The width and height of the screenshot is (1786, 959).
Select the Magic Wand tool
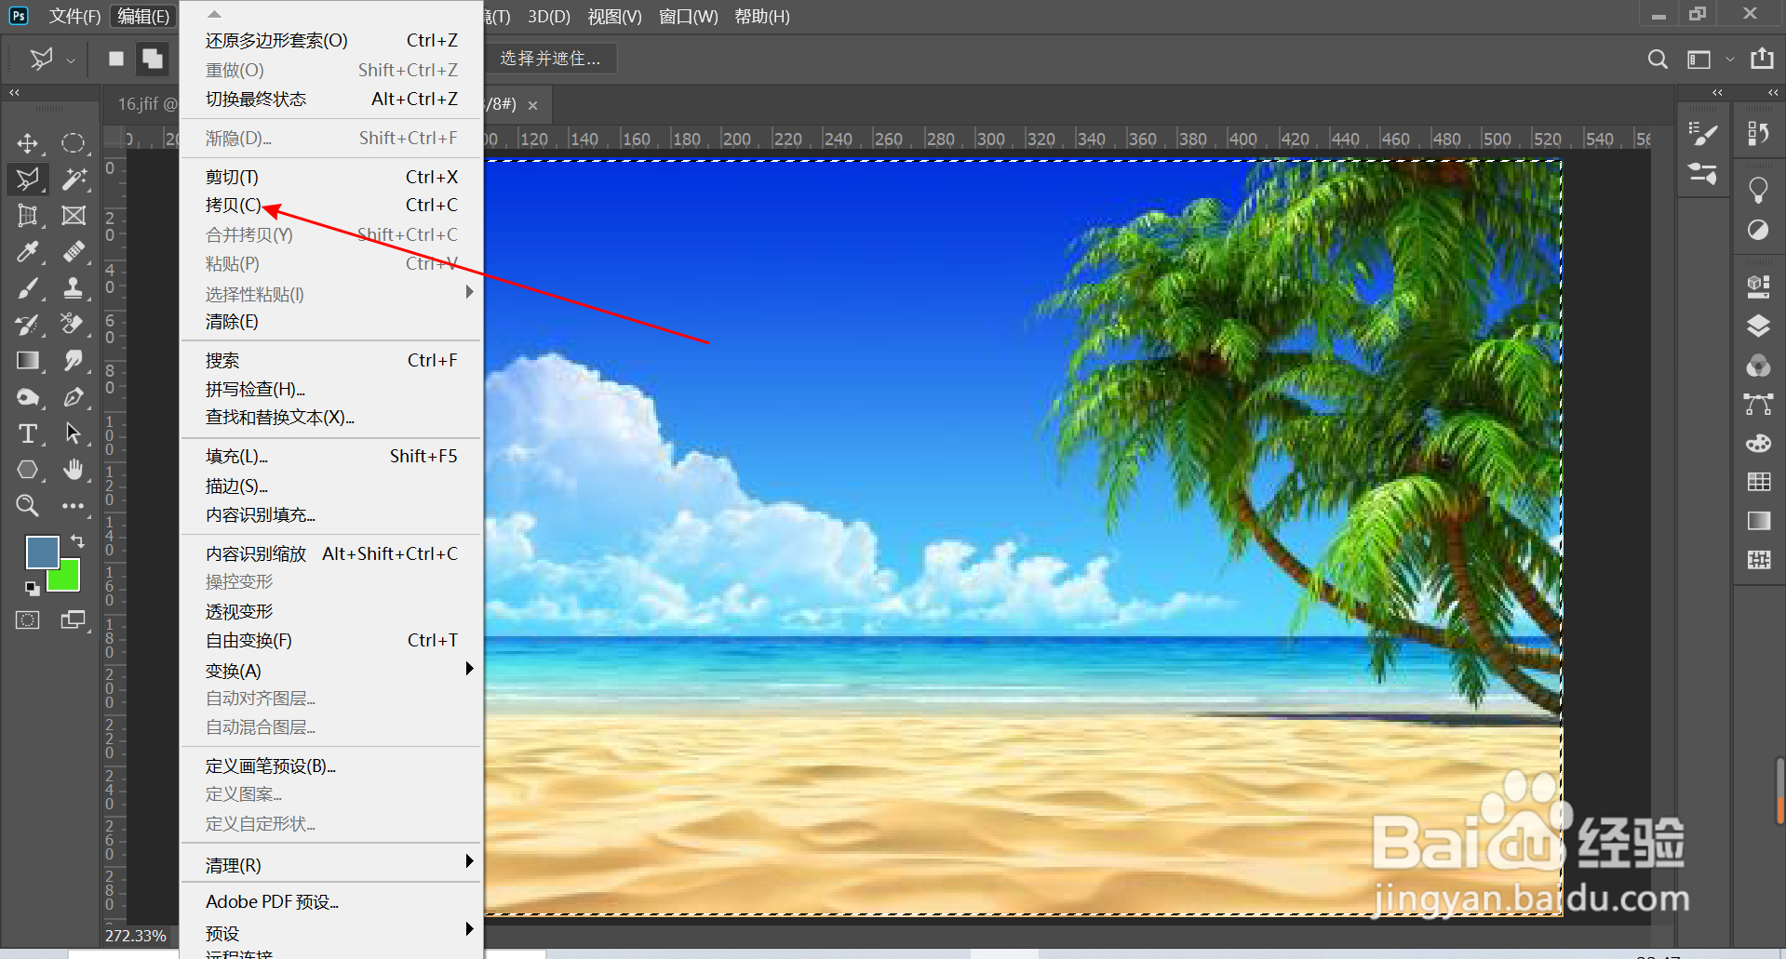[74, 179]
